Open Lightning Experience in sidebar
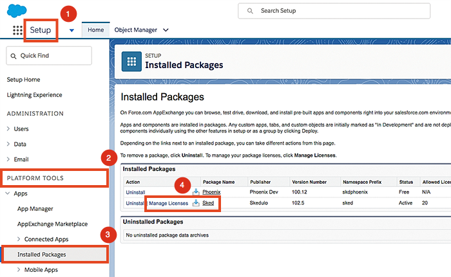The width and height of the screenshot is (451, 277). pos(35,94)
